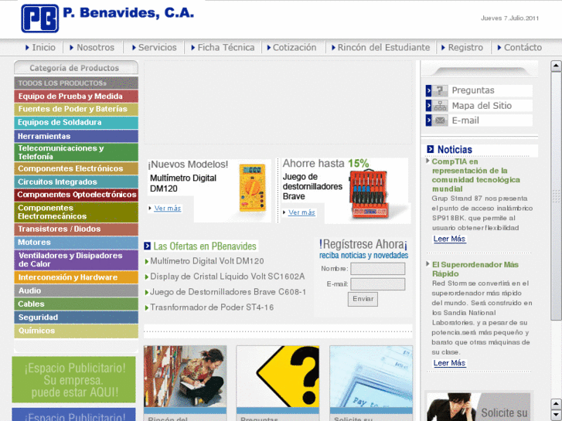Open the Mapa del Sitio link
562x421 pixels.
coord(482,106)
